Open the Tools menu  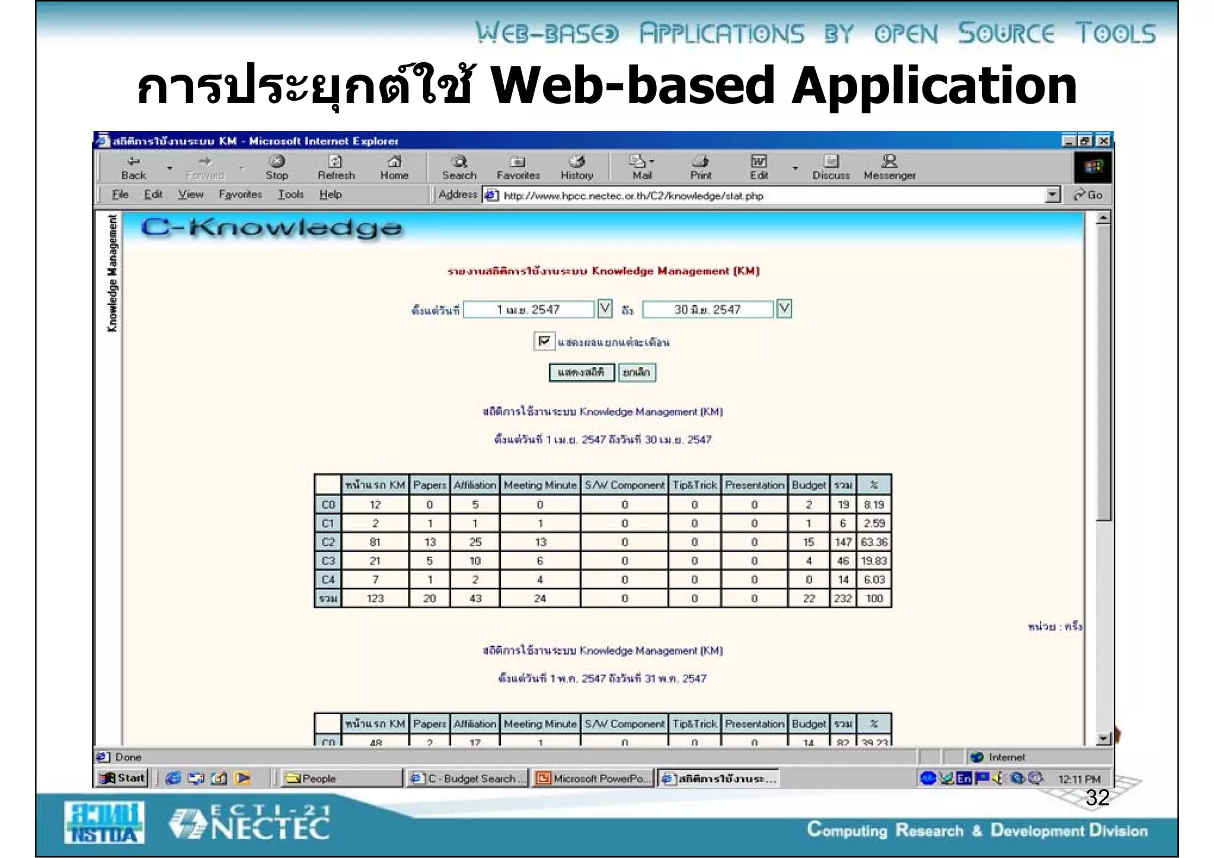[290, 194]
